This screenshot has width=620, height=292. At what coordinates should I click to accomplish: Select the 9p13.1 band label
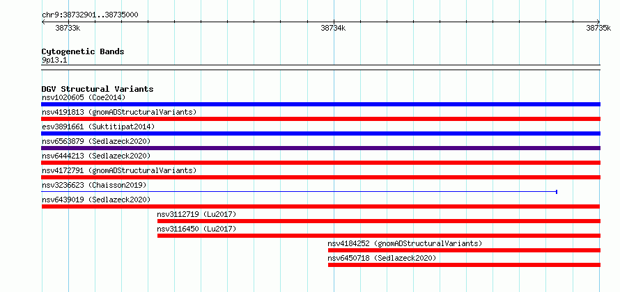click(54, 60)
